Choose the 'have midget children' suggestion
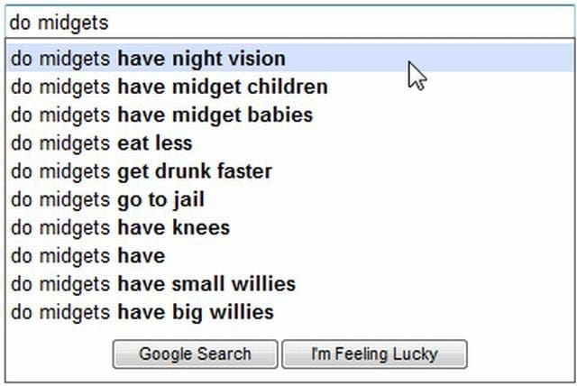This screenshot has width=577, height=386. 169,87
